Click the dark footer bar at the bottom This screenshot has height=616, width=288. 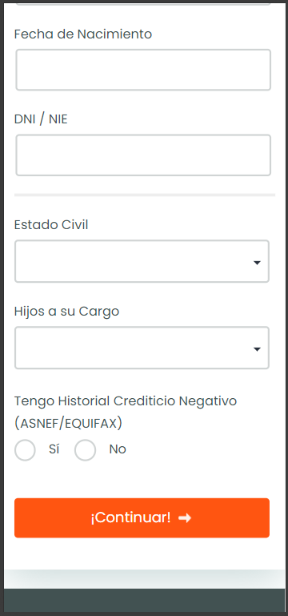pos(144,600)
